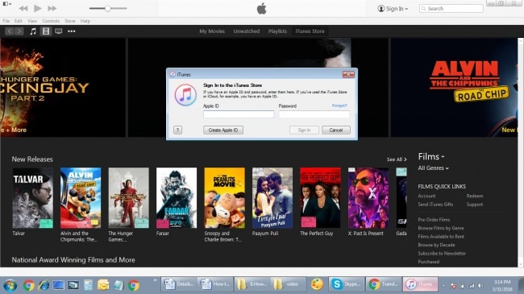Click the play button

coord(38,8)
